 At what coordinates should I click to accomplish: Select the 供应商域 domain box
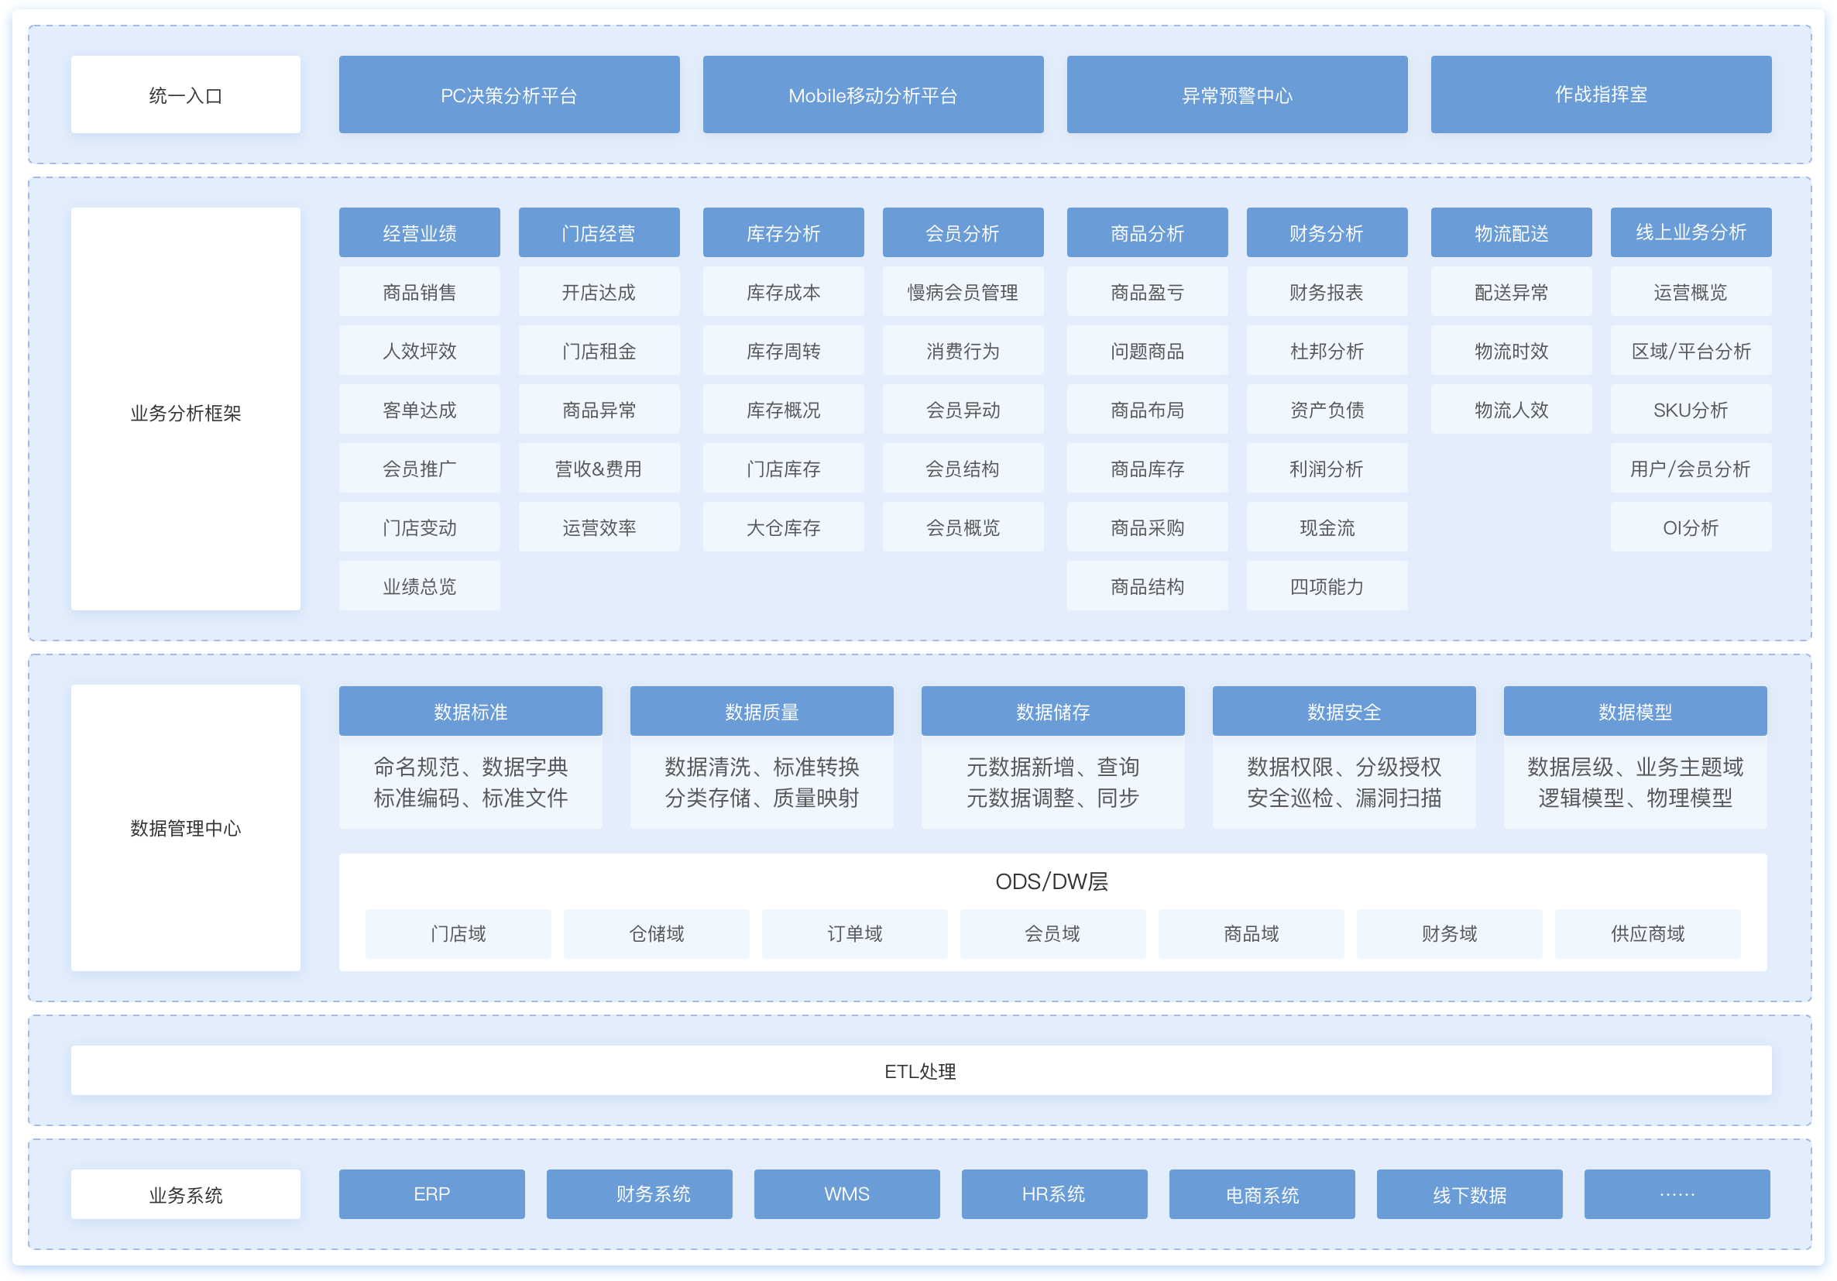[1647, 934]
